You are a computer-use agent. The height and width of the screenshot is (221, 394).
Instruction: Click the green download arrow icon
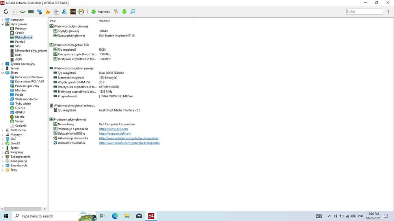(124, 11)
